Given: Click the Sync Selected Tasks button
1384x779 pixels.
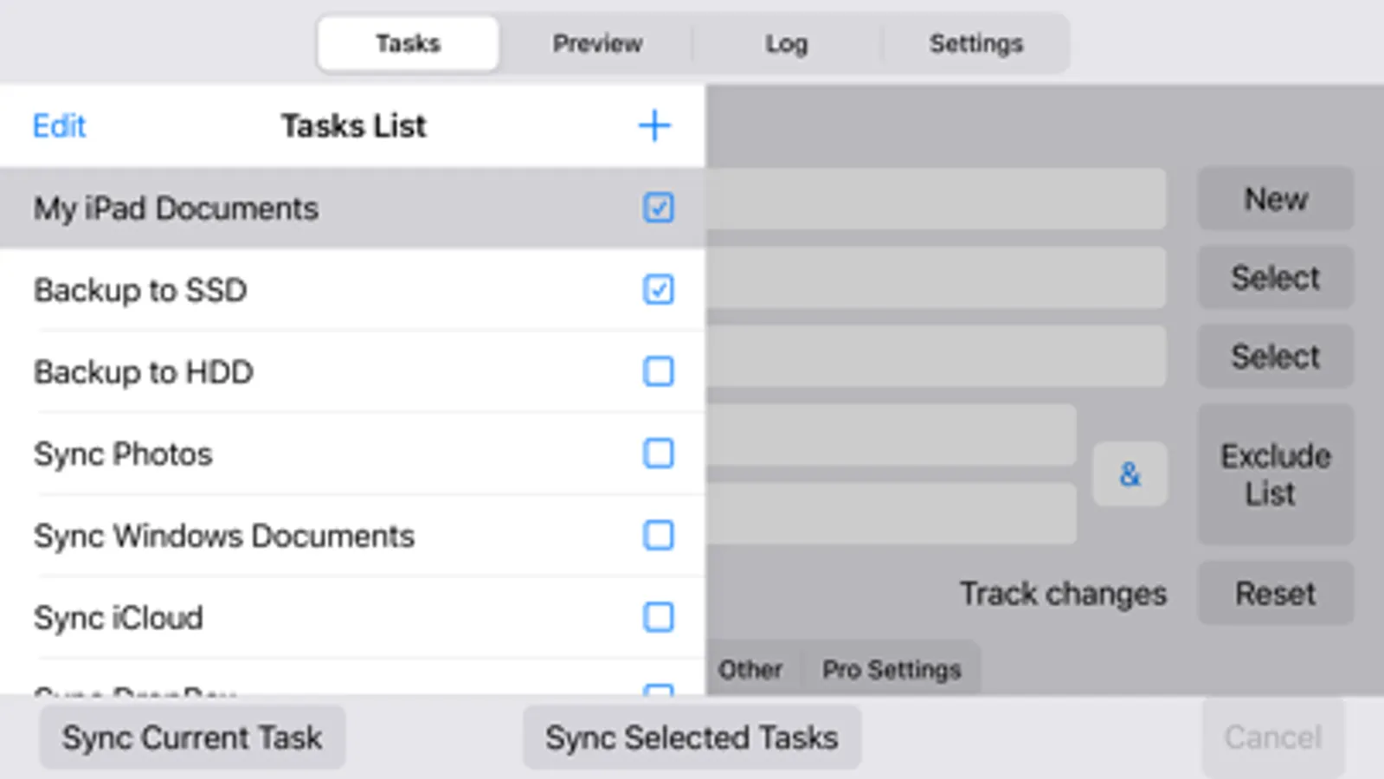Looking at the screenshot, I should pos(692,737).
